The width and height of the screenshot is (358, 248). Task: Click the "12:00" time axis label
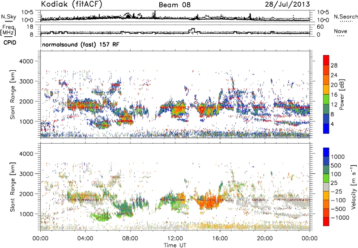[175, 239]
